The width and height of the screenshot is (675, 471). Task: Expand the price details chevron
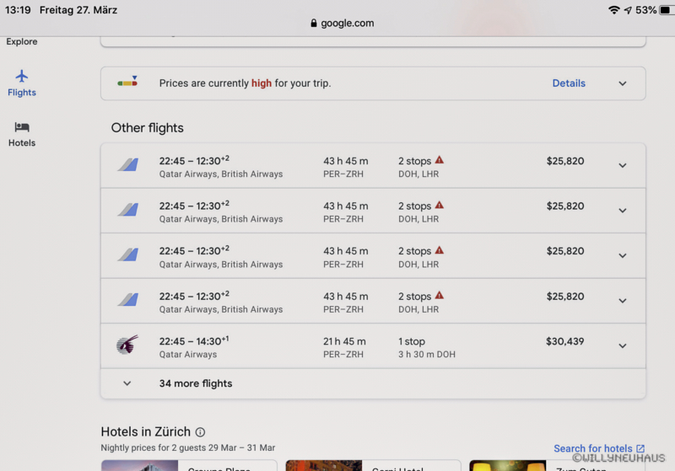[623, 83]
